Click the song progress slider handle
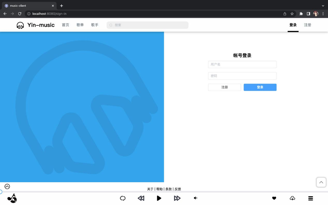 click(x=1, y=192)
